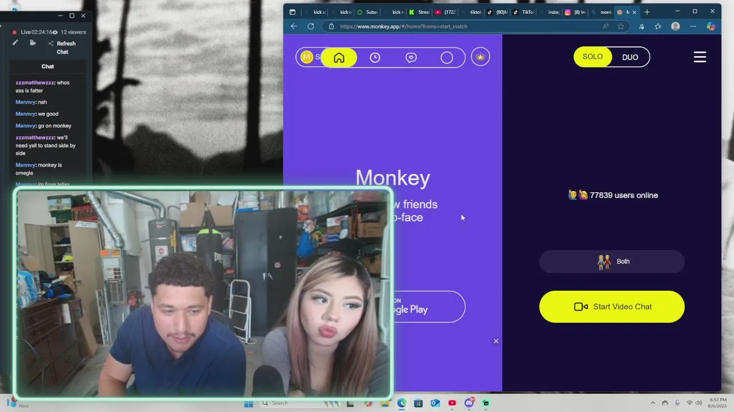Click the crown premium icon
The width and height of the screenshot is (734, 412).
pos(481,57)
